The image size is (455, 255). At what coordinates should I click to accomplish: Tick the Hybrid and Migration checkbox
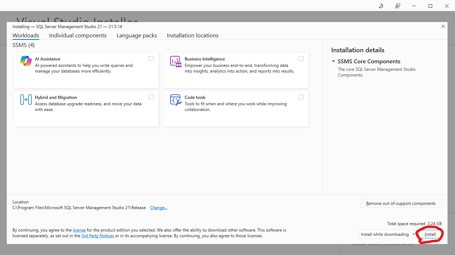(151, 97)
